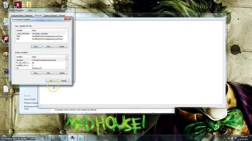Open the red B desktop shortcut
The width and height of the screenshot is (252, 141).
(x=18, y=5)
